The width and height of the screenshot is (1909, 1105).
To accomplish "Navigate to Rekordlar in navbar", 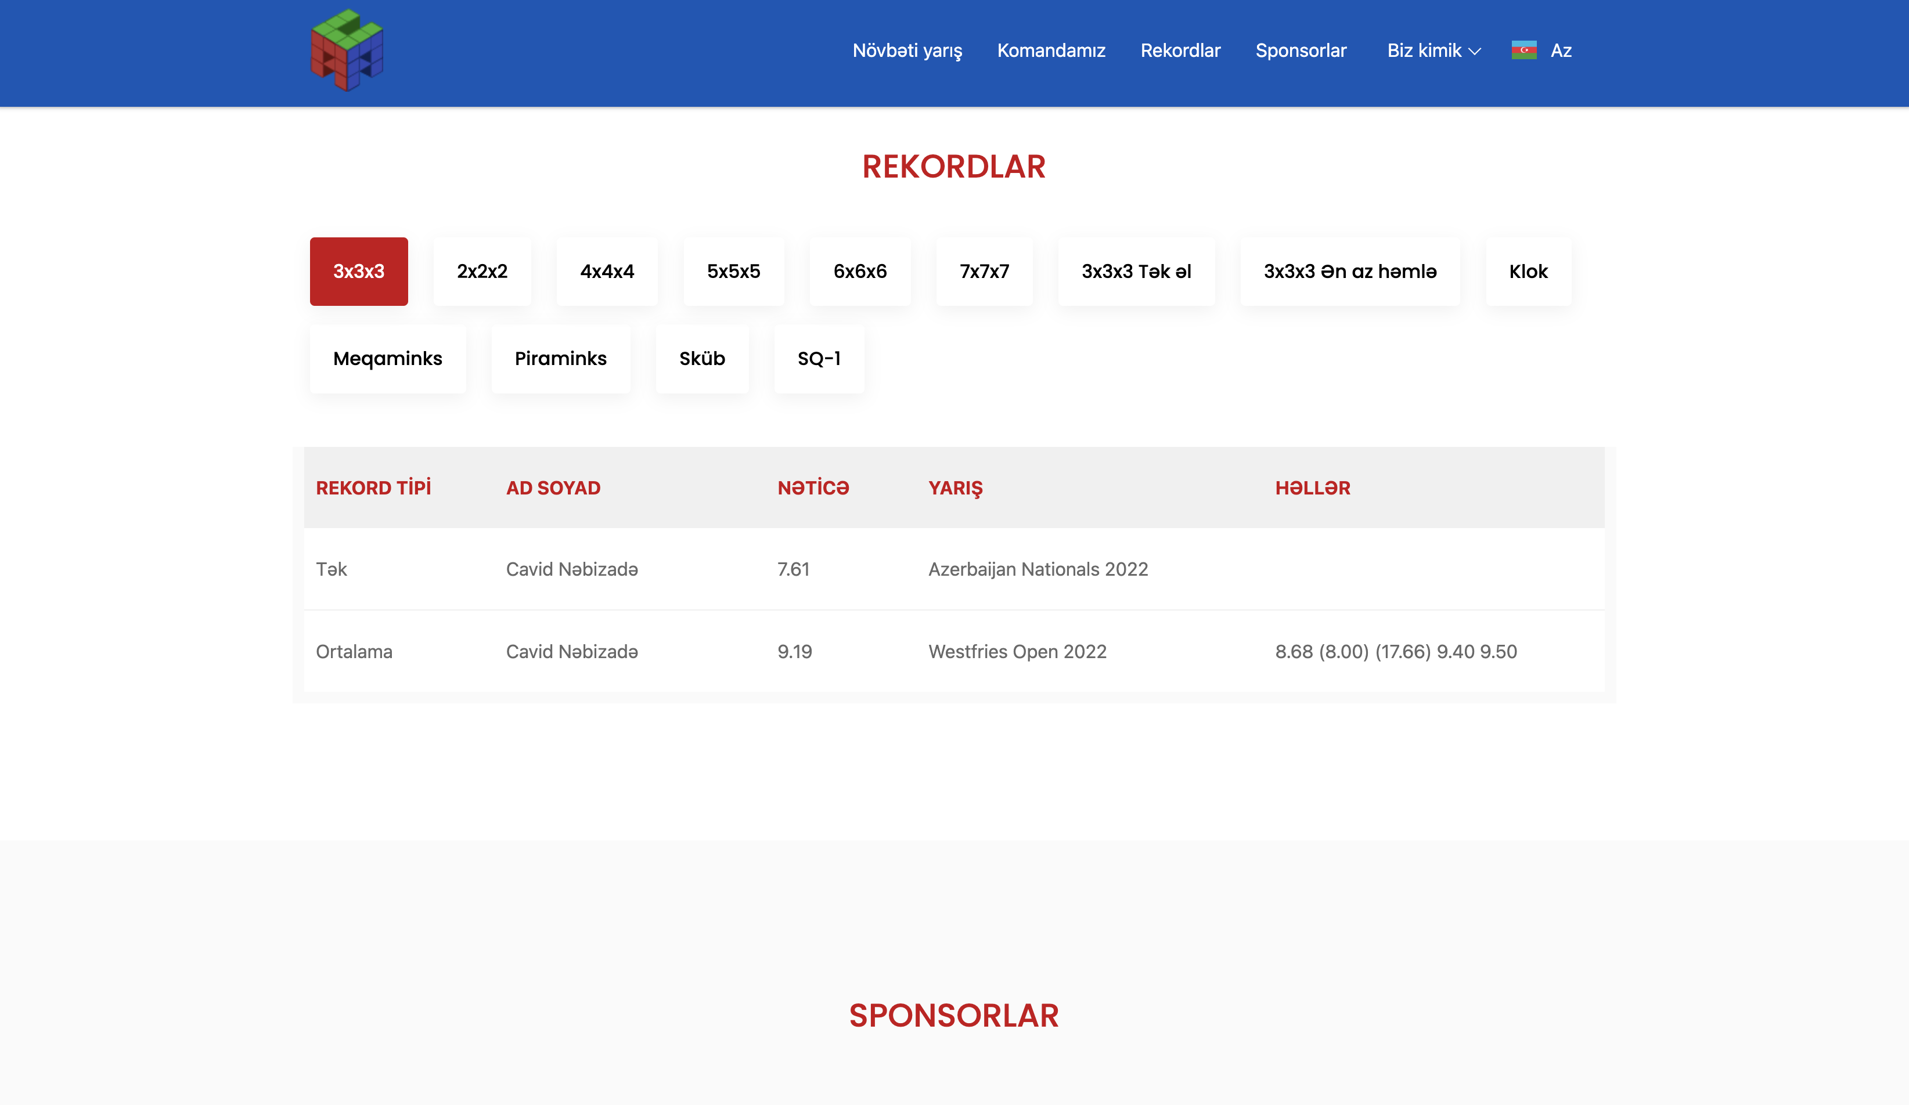I will [1180, 50].
